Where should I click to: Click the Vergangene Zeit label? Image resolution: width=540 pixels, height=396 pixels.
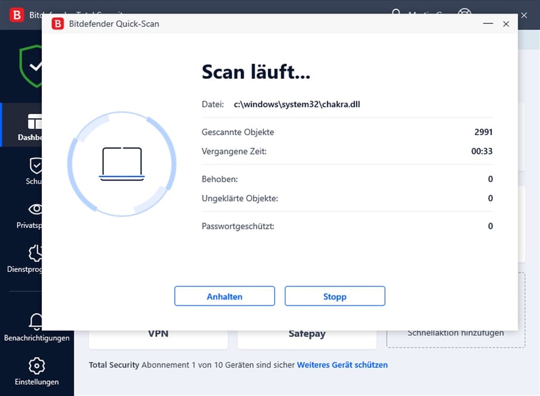point(234,151)
